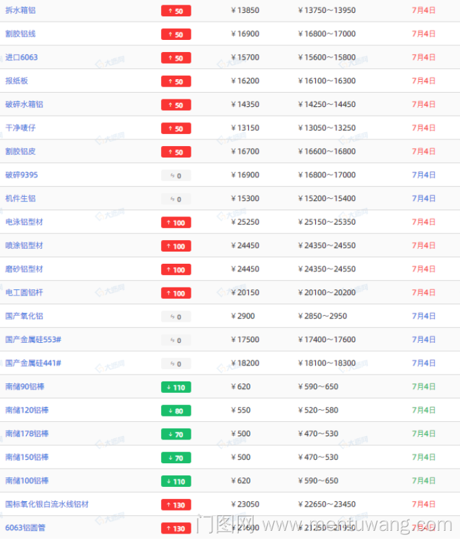Click the 进口6063 link
The image size is (460, 541).
pyautogui.click(x=22, y=57)
